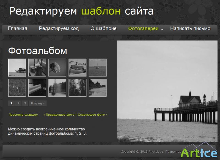
Task: Click the Вперед next page button
Action: point(37,103)
